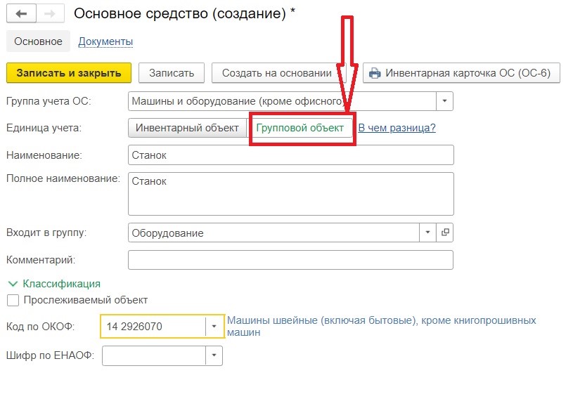Open the В чем разница? link
Viewport: 573px width, 399px height.
(x=397, y=128)
